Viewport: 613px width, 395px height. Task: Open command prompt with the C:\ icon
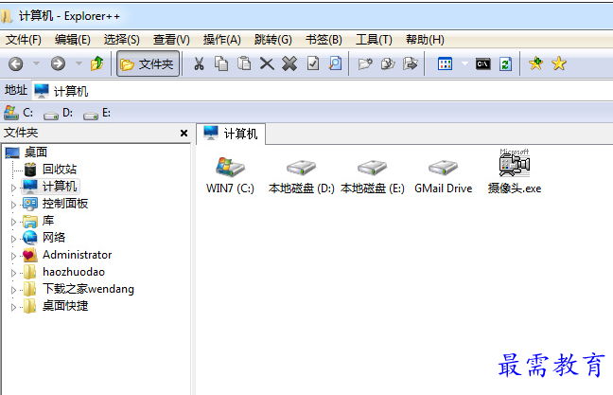point(483,63)
